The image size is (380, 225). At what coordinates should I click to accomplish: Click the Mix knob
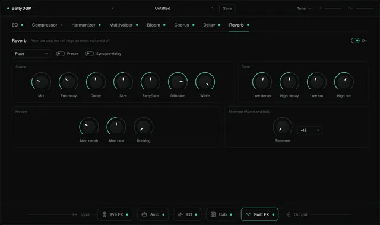click(x=41, y=82)
